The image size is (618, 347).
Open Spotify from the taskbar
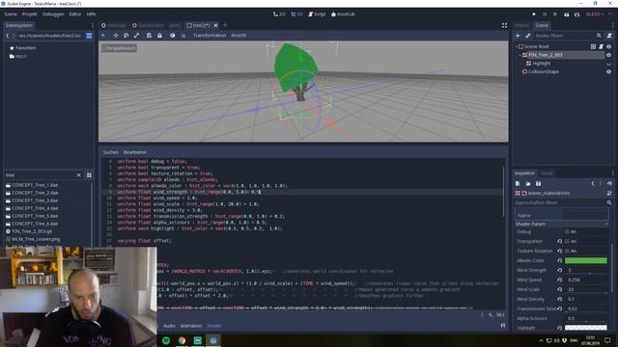166,340
